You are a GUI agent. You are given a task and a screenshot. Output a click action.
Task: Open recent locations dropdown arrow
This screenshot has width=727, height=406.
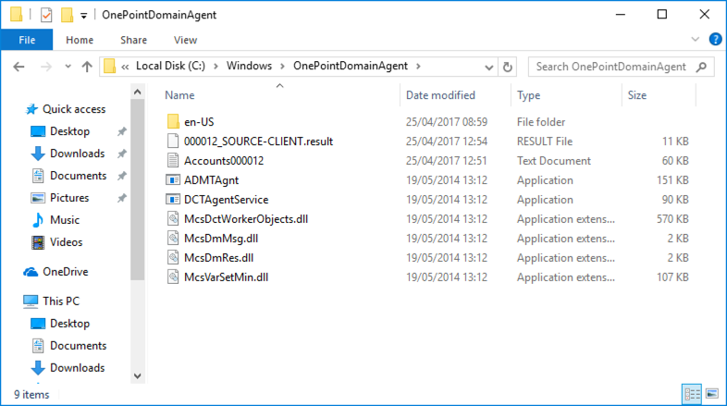(x=68, y=67)
